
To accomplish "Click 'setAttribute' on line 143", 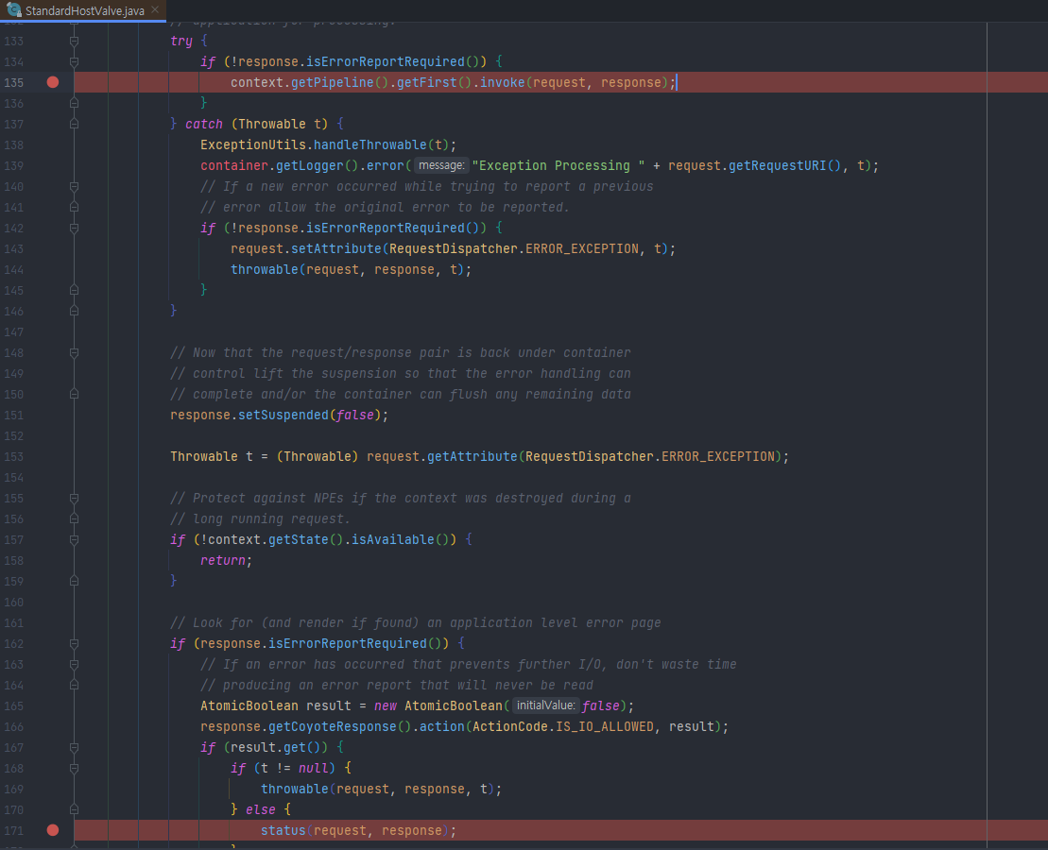I will coord(336,248).
